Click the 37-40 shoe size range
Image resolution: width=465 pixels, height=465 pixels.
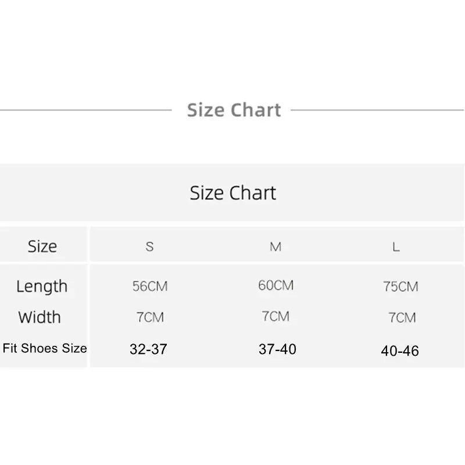(x=277, y=349)
